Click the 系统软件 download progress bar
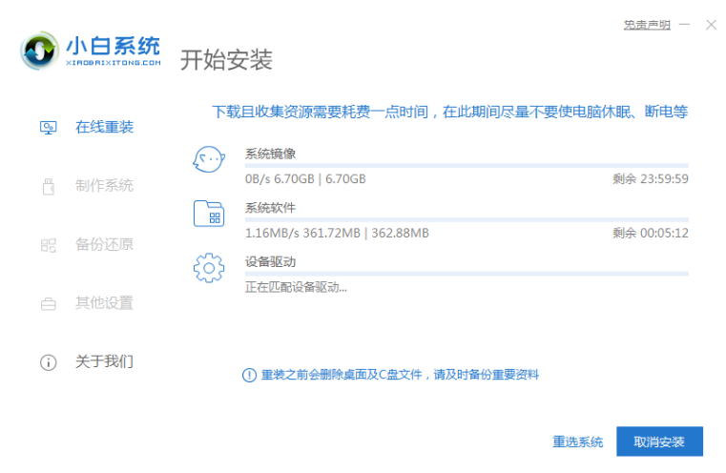The height and width of the screenshot is (473, 726). 467,219
